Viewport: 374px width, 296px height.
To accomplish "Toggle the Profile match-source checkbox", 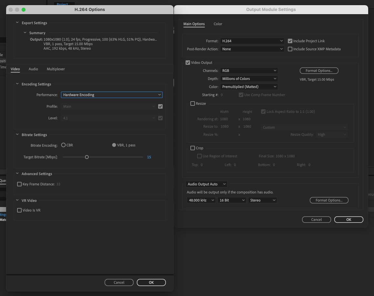I will point(160,106).
